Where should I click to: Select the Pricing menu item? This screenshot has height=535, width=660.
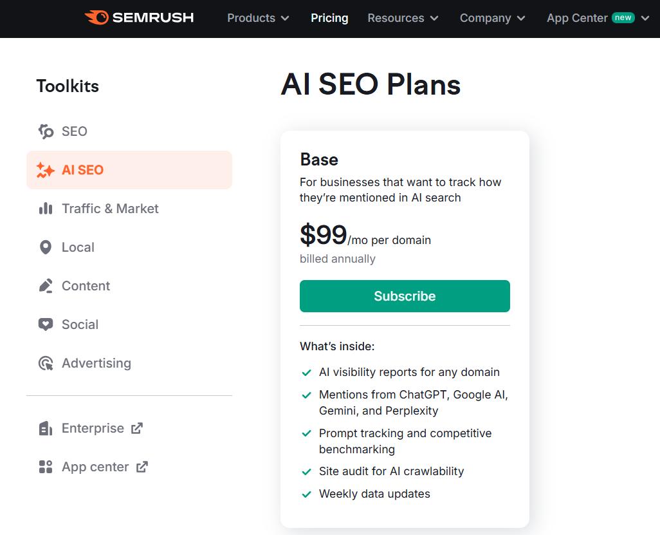tap(329, 19)
